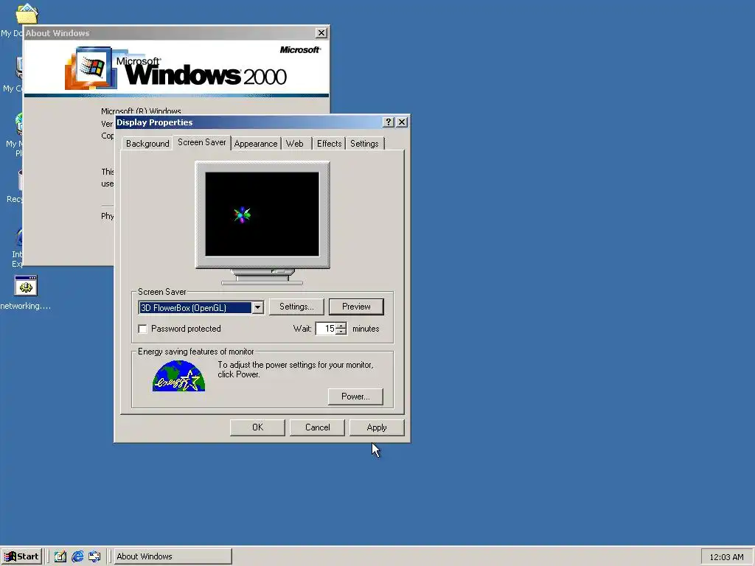Open the Effects tab
The width and height of the screenshot is (755, 566).
(329, 144)
